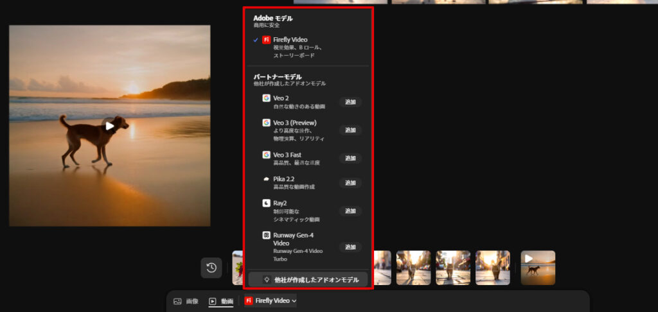This screenshot has width=658, height=312.
Task: Play the dog on beach video preview
Action: [x=109, y=126]
